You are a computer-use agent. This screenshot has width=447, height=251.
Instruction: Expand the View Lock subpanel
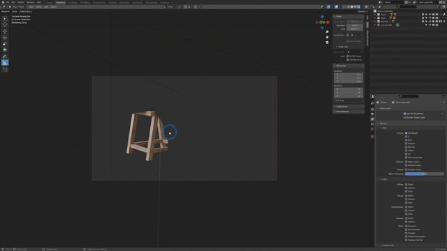343,47
